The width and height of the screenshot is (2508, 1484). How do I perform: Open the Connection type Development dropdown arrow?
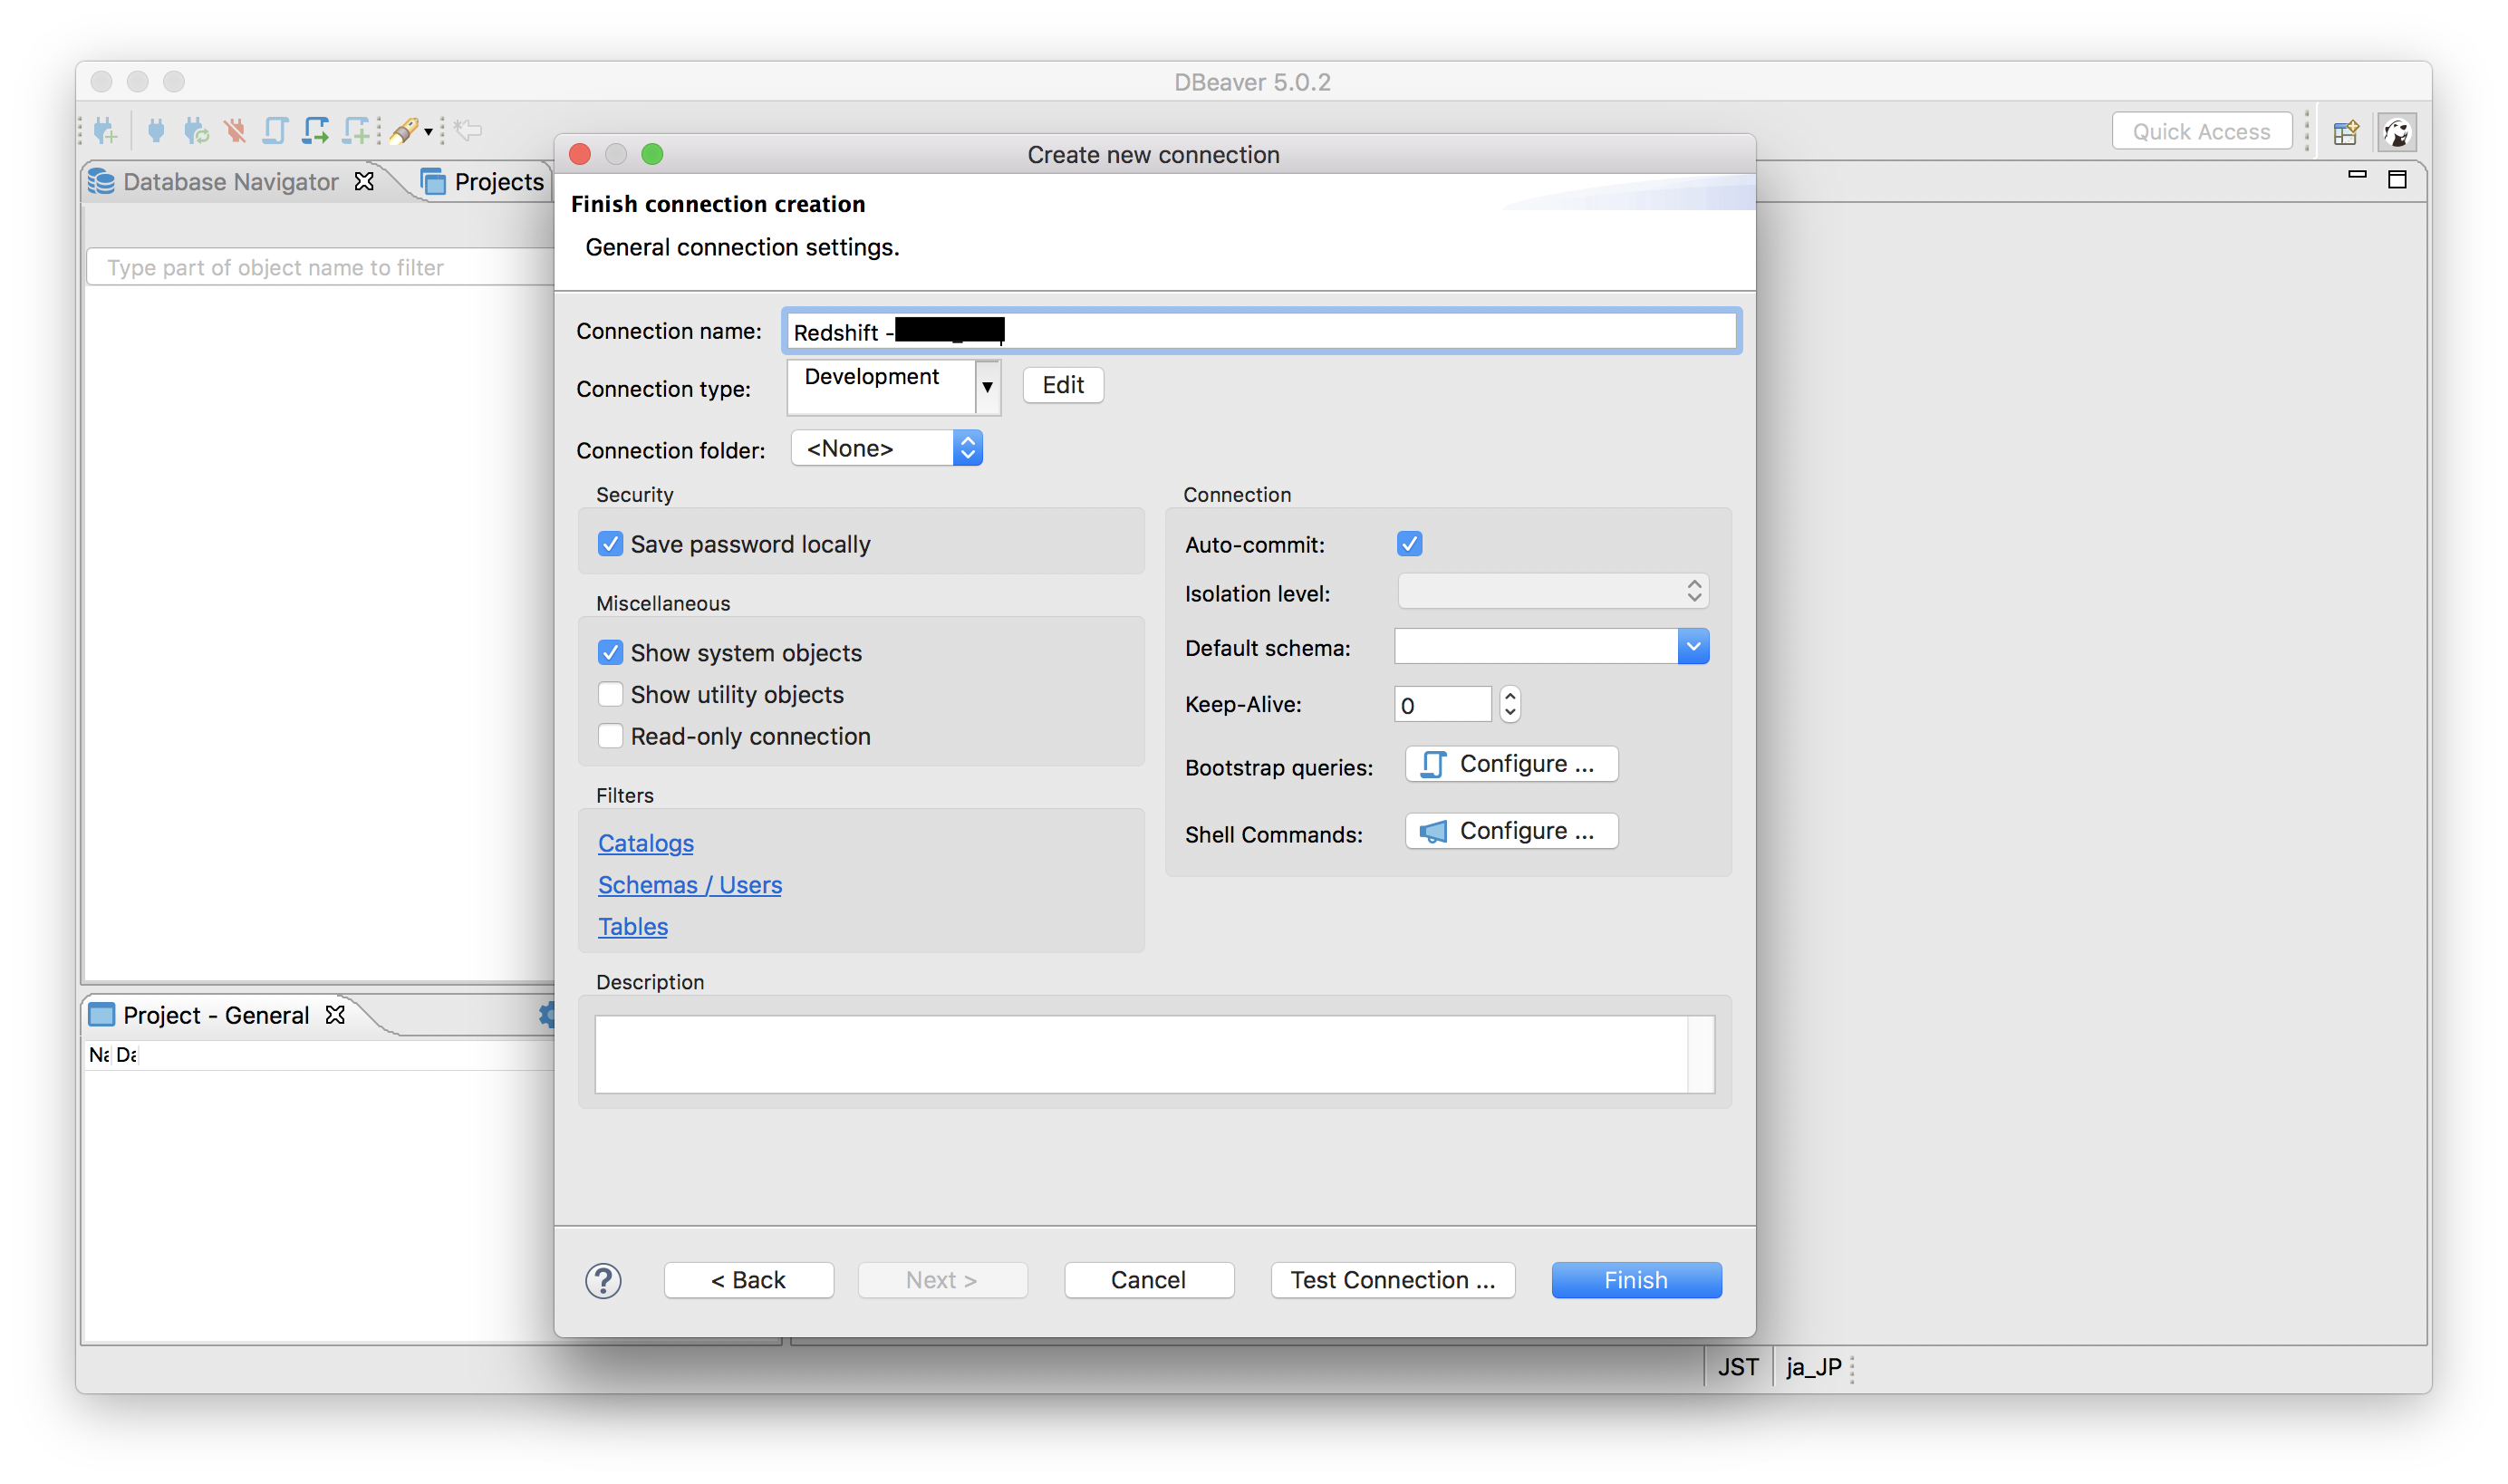[987, 387]
